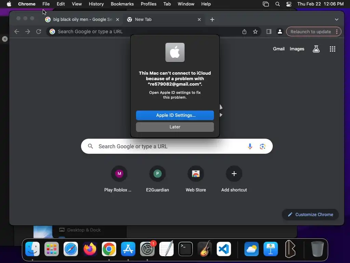Open the View menu
This screenshot has height=263, width=350.
pos(77,4)
